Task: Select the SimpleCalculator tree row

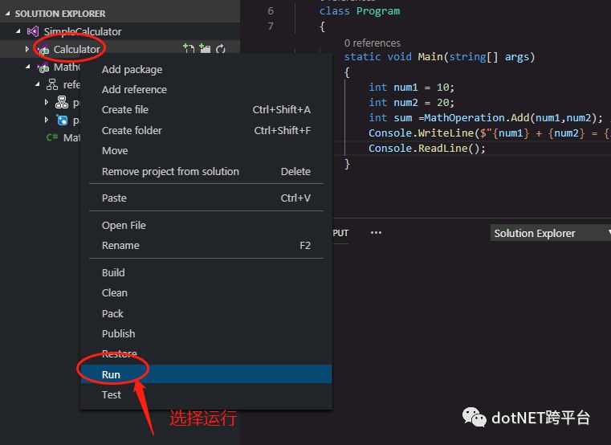Action: [x=120, y=31]
